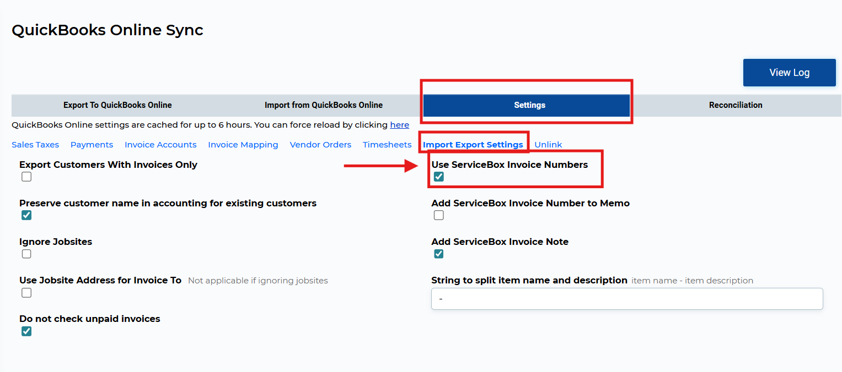Click the item name split string field
The image size is (842, 372).
coord(626,299)
